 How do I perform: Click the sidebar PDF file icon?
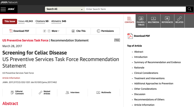click(130, 36)
